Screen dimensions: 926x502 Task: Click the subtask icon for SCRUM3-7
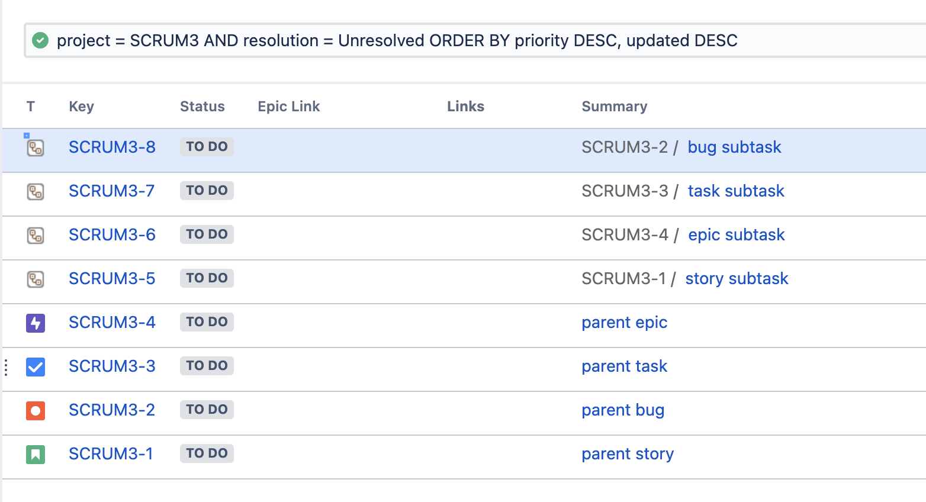click(36, 191)
